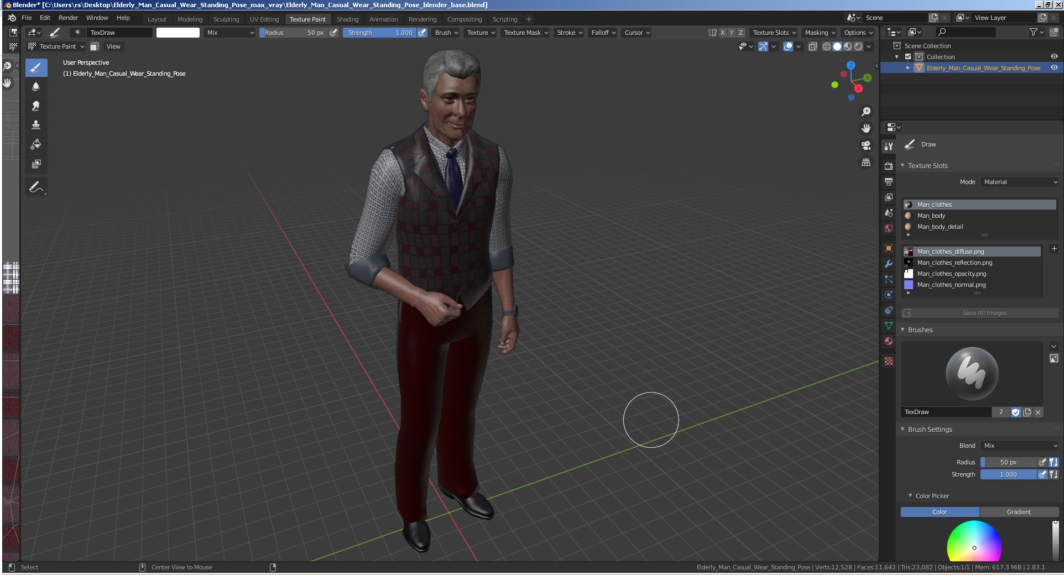The image size is (1064, 575).
Task: Open Scene properties tab
Action: pyautogui.click(x=889, y=212)
